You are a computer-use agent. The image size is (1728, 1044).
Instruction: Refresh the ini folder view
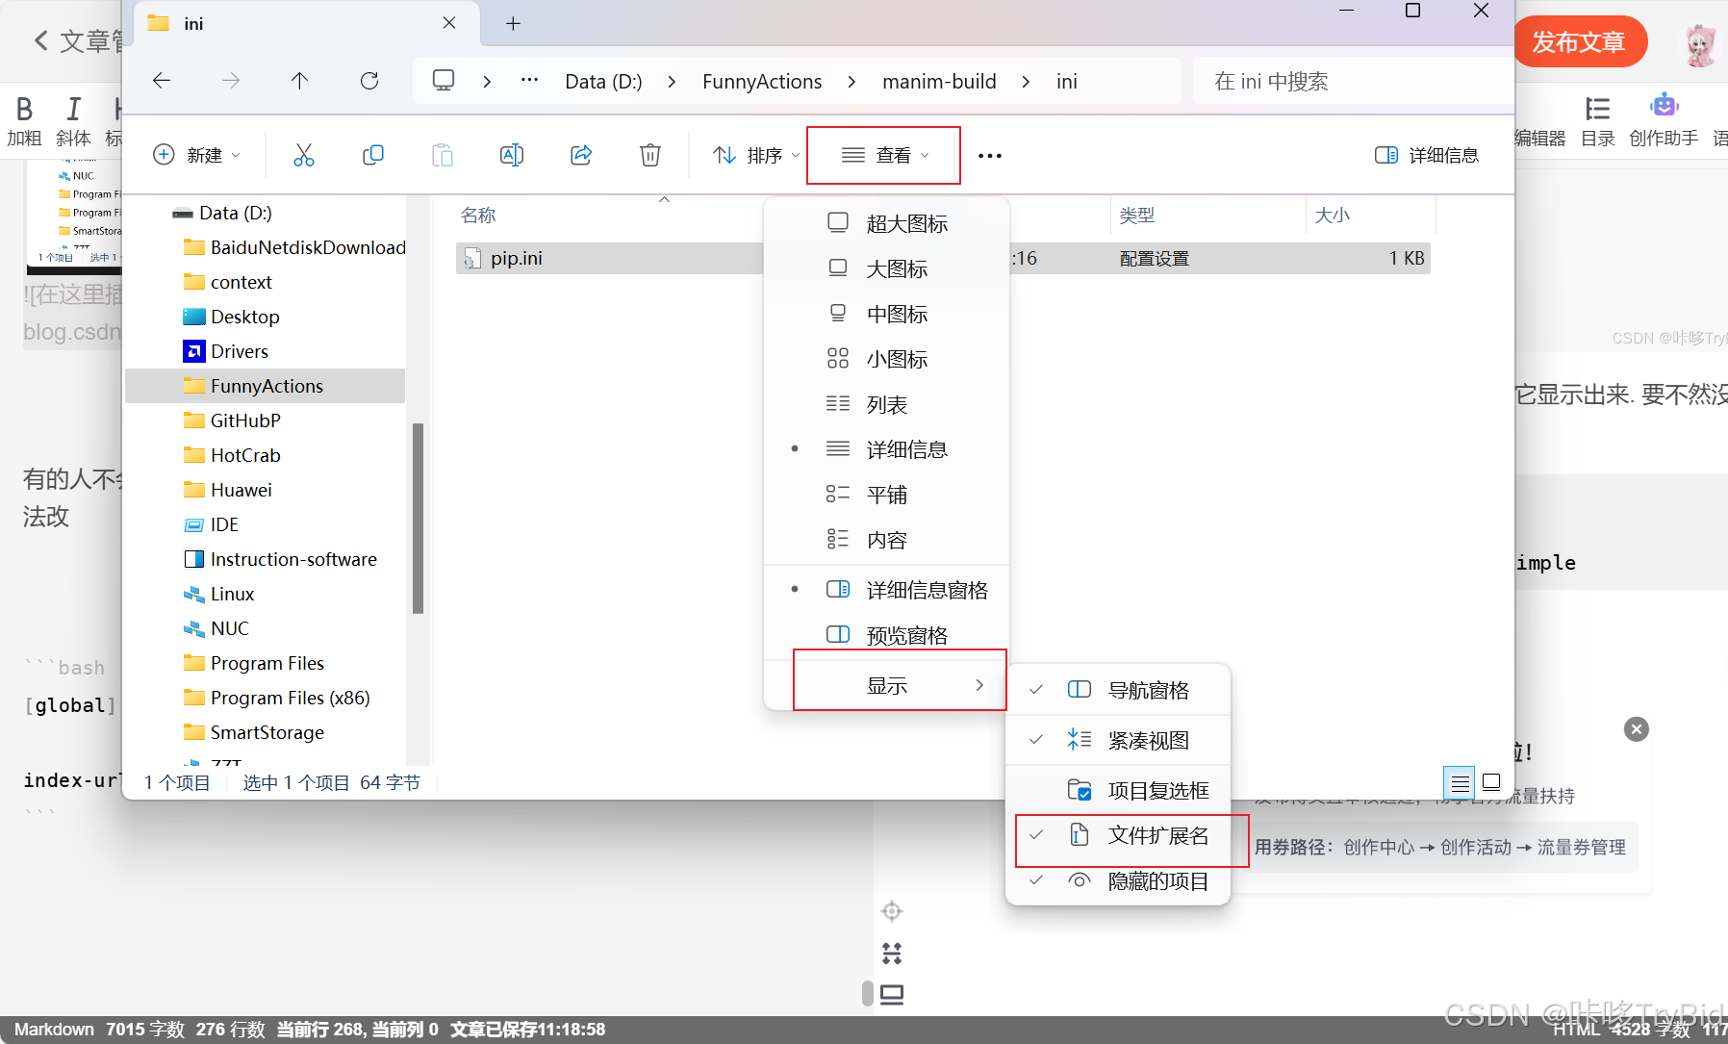tap(369, 81)
